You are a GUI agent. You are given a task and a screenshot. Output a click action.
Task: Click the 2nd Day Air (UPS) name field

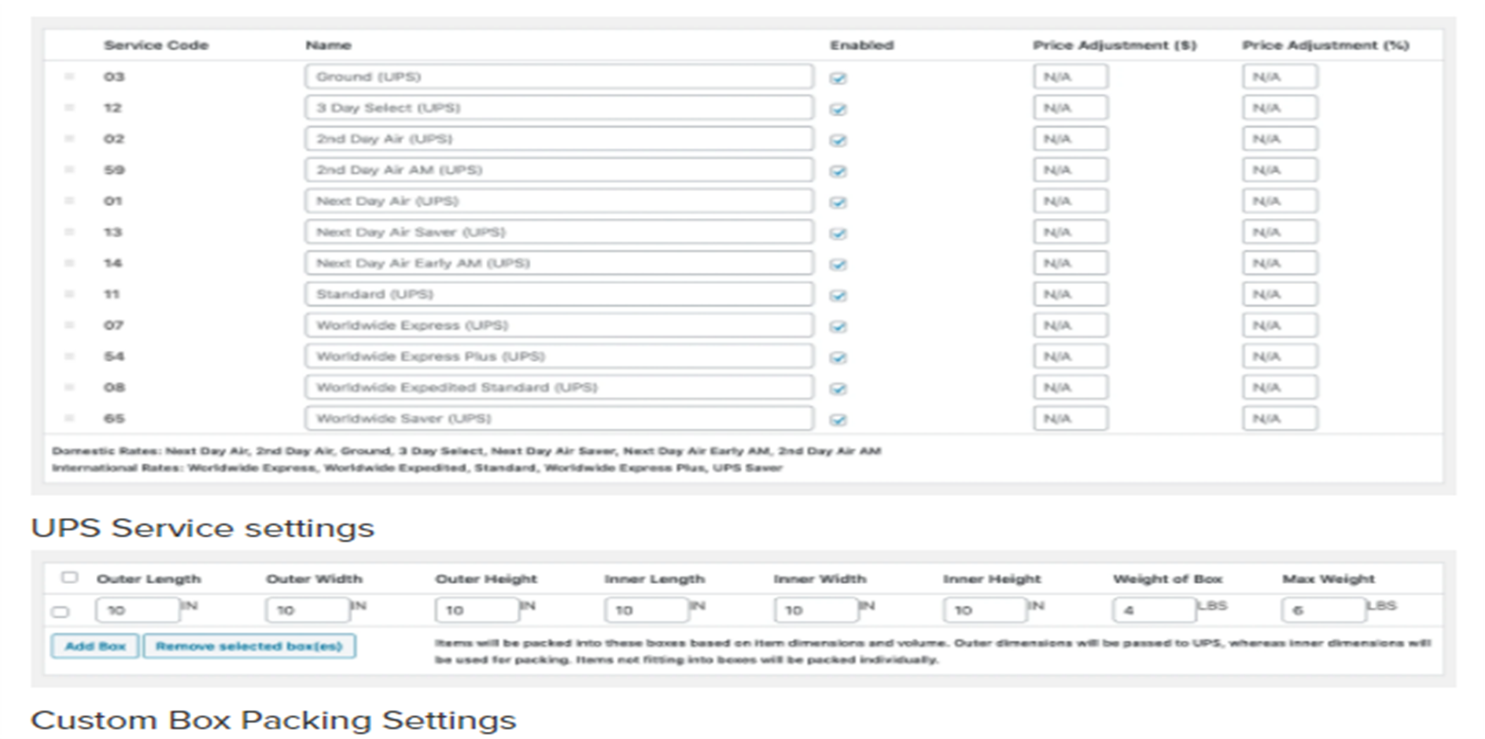(x=558, y=139)
